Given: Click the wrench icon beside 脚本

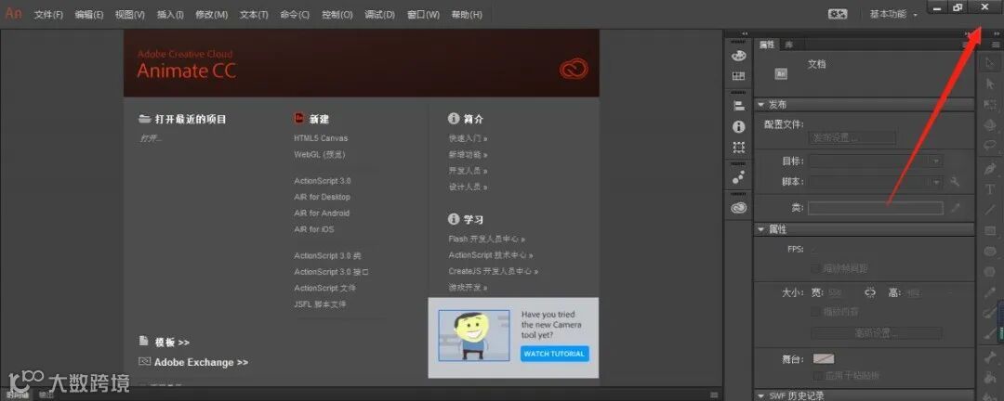Looking at the screenshot, I should coord(956,182).
